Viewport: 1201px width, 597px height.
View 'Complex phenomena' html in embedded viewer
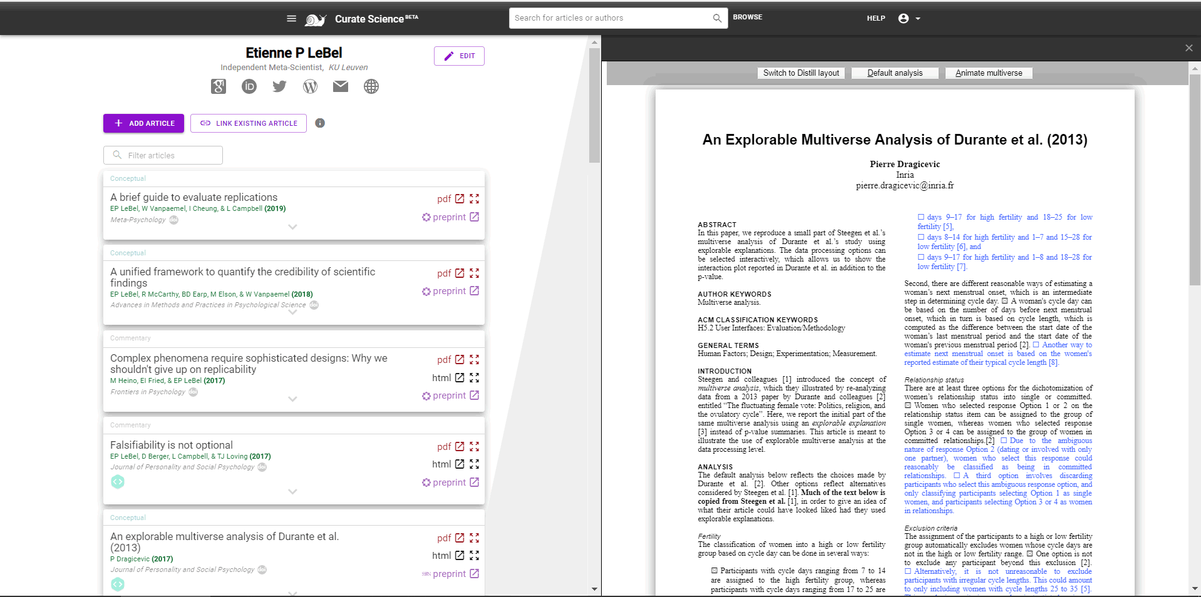coord(475,377)
